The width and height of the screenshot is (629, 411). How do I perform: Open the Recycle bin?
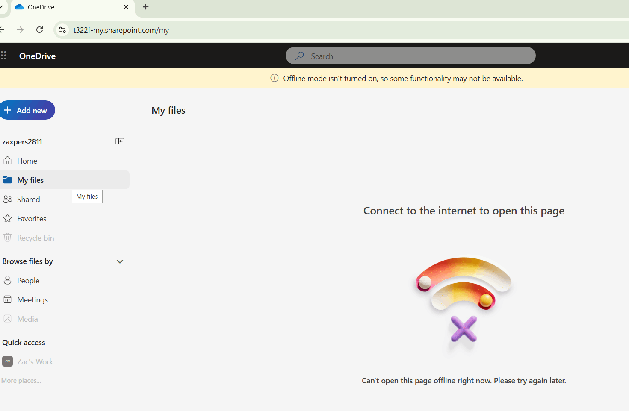[35, 238]
